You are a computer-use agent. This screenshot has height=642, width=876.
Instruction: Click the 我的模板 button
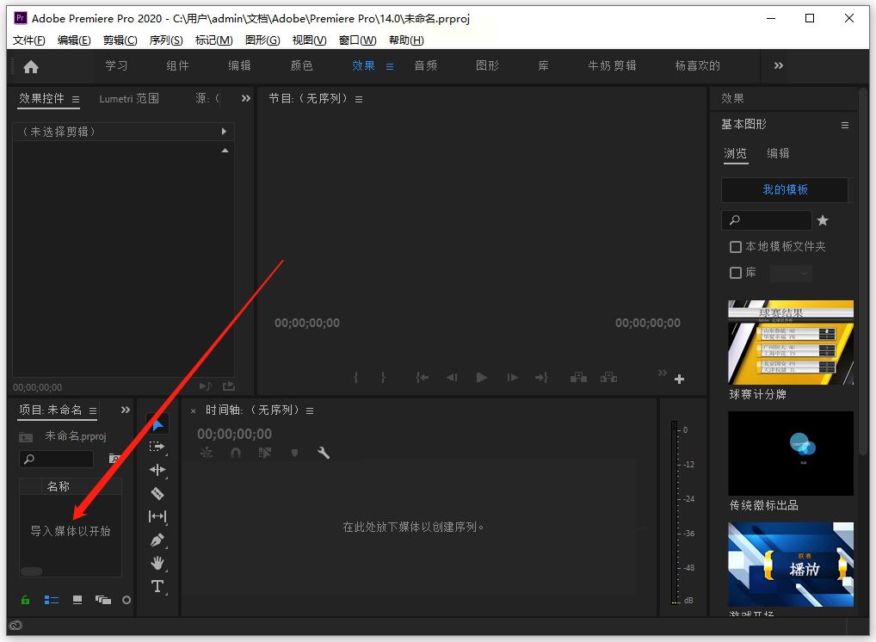point(784,189)
